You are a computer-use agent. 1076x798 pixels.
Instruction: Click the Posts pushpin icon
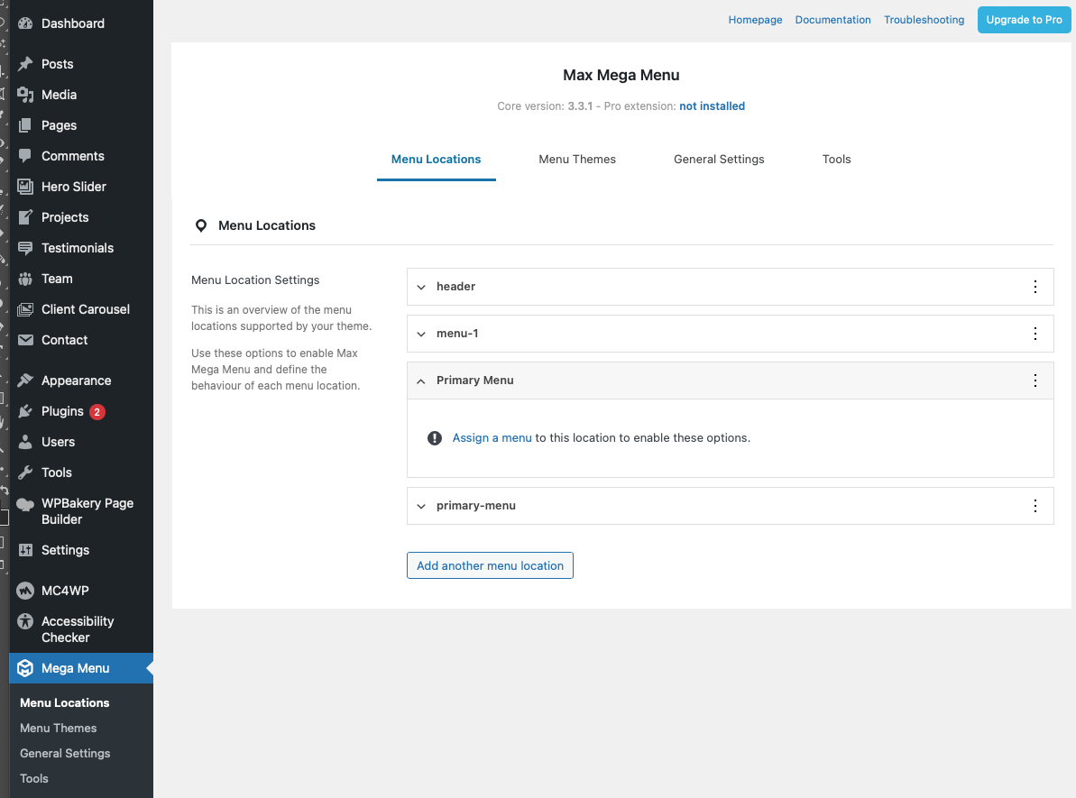[x=25, y=64]
